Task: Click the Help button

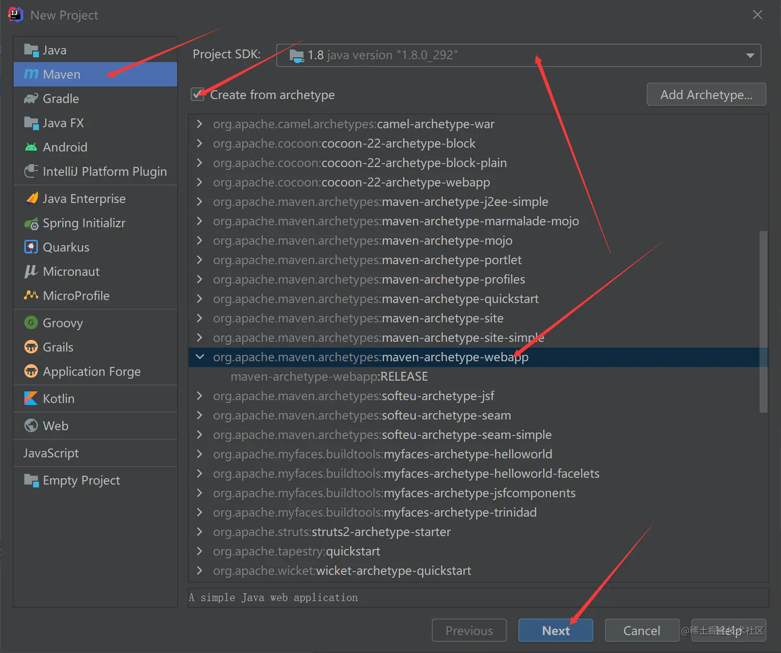Action: tap(729, 630)
